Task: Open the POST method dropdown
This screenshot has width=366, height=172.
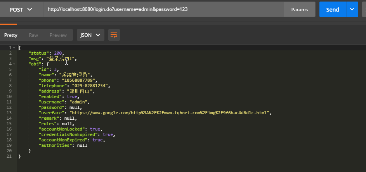Action: (x=21, y=10)
